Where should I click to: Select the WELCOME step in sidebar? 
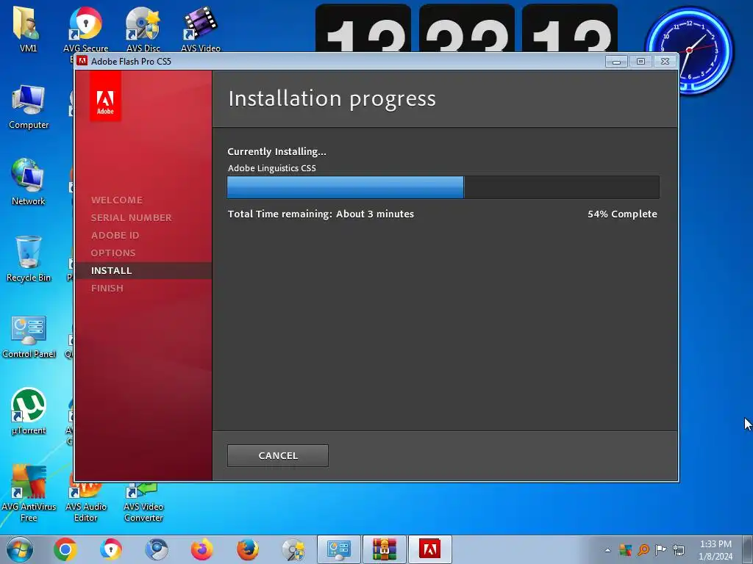[117, 200]
